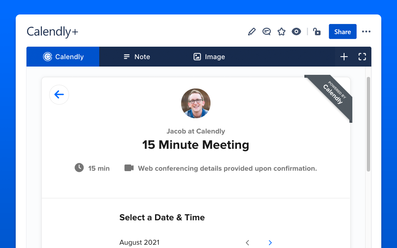This screenshot has height=248, width=397.
Task: Add a new tab with the plus icon
Action: pyautogui.click(x=344, y=57)
